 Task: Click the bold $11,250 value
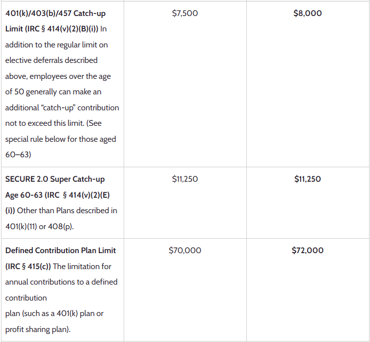(x=308, y=179)
